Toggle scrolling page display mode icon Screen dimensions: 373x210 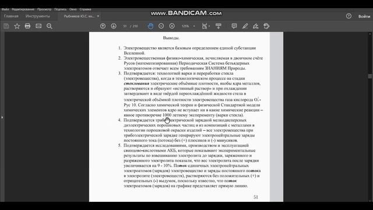[218, 26]
